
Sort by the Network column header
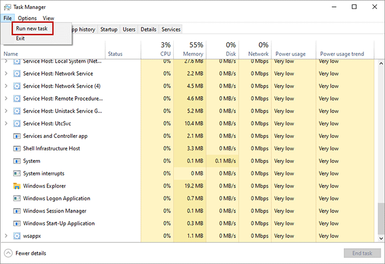(255, 50)
